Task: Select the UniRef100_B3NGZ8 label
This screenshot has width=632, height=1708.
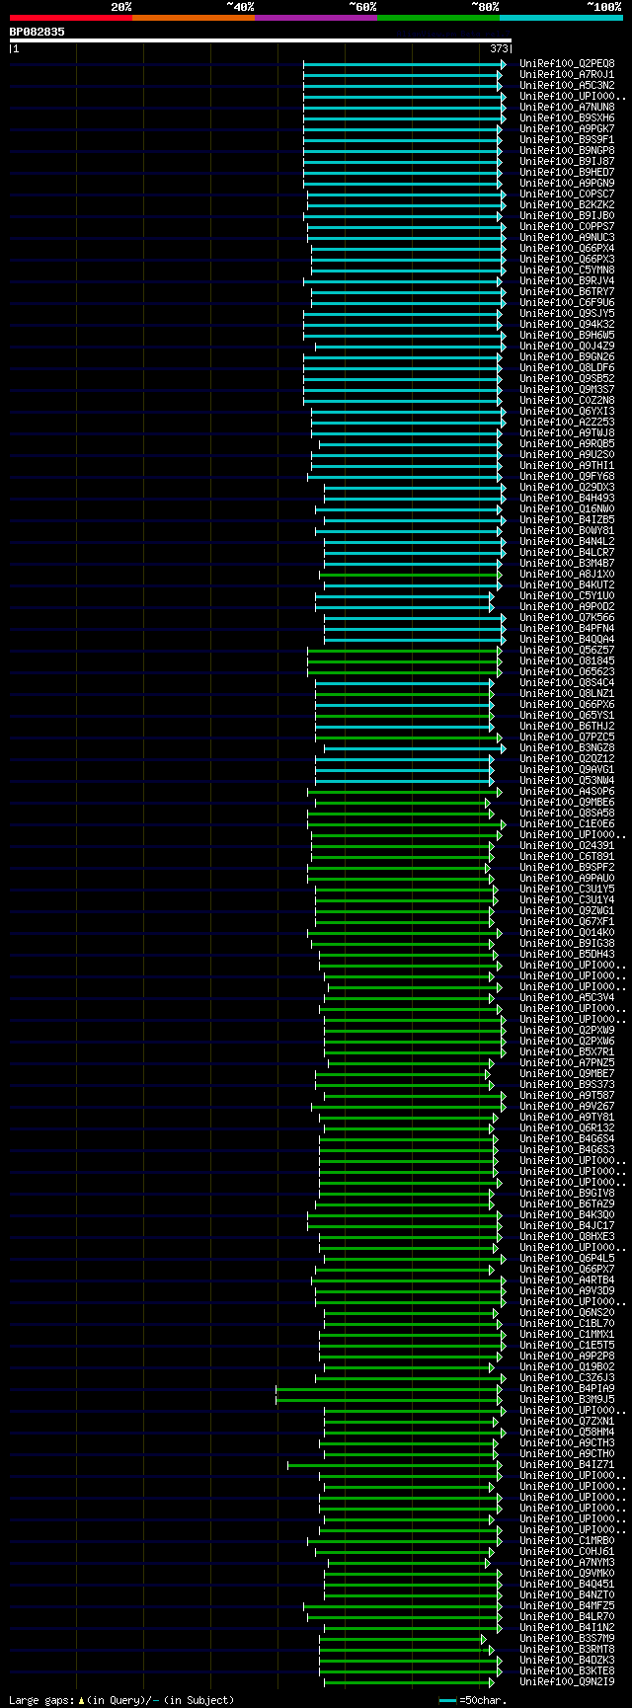Action: pyautogui.click(x=567, y=748)
